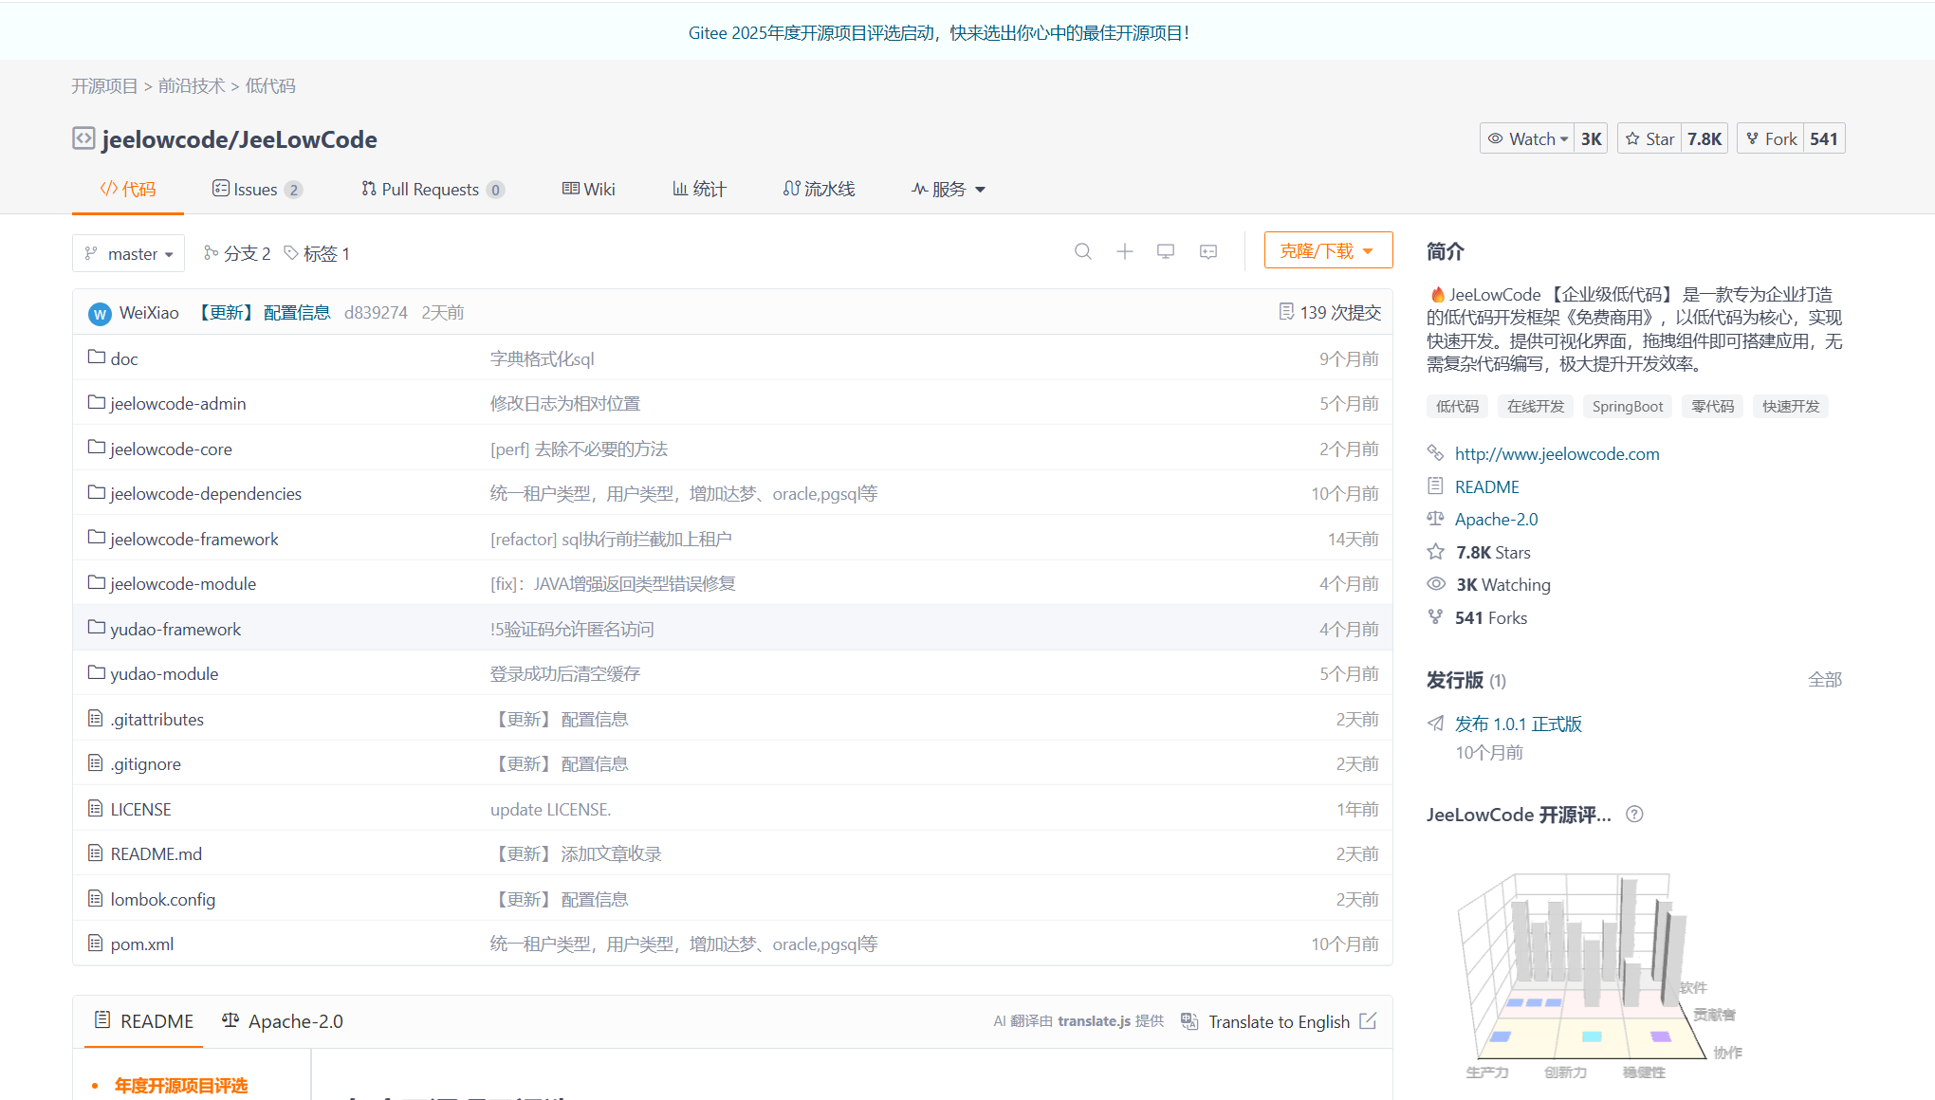1935x1100 pixels.
Task: Click the external link icon by Translate
Action: click(x=1368, y=1021)
